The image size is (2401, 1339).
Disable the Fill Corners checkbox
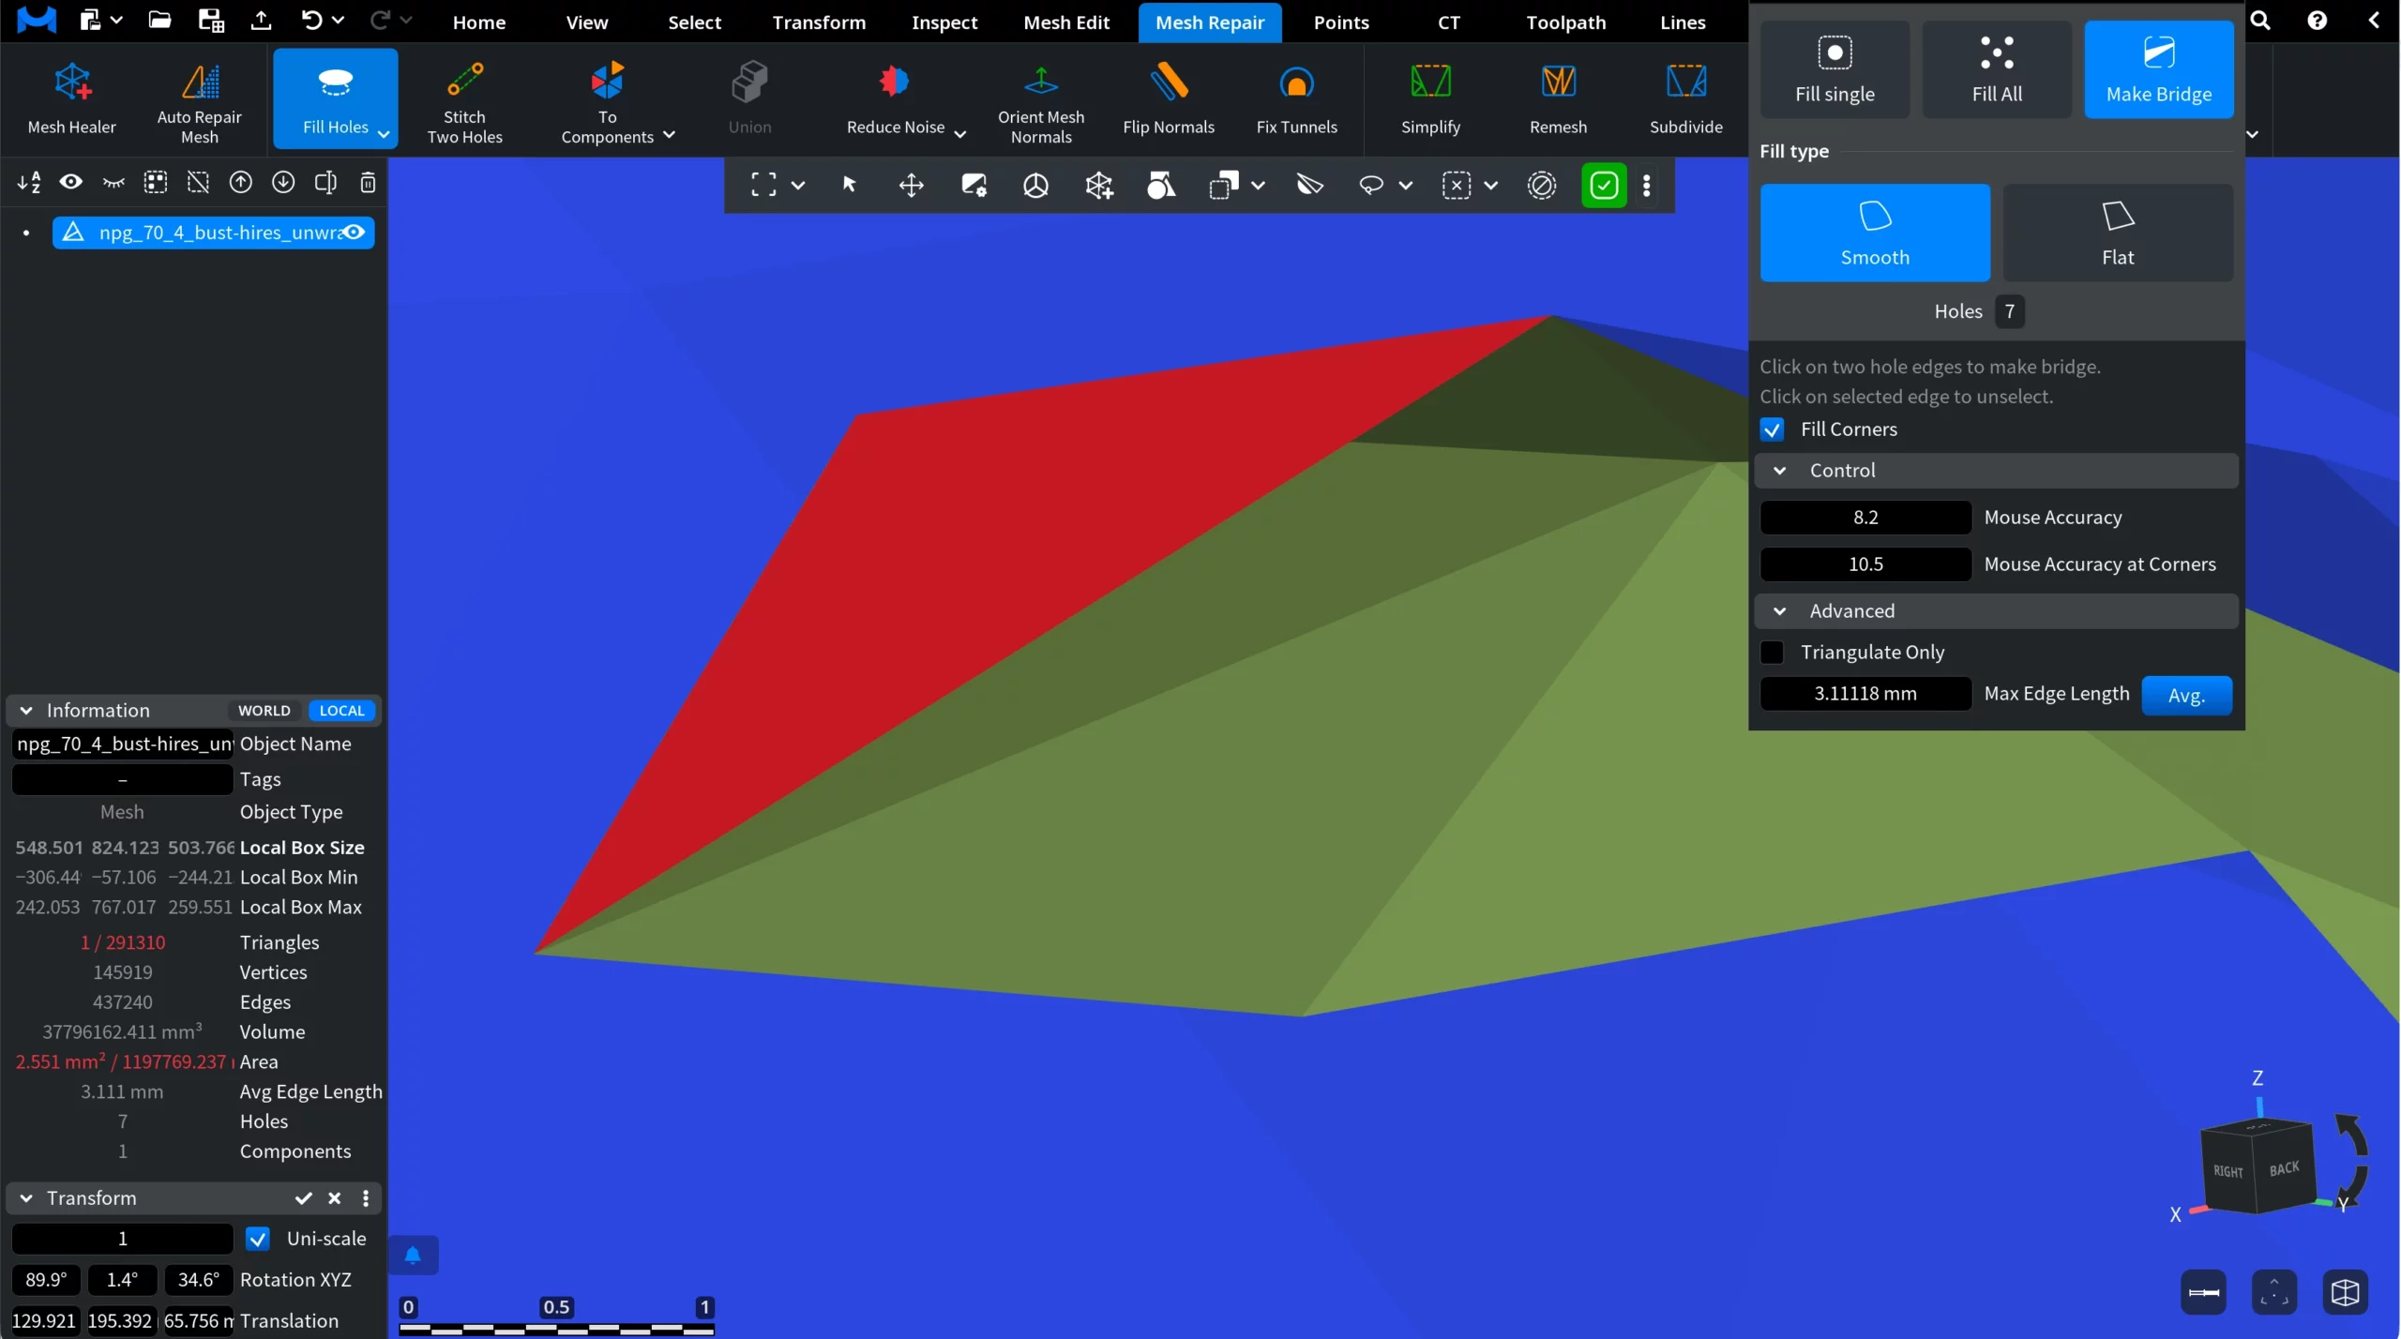point(1773,429)
